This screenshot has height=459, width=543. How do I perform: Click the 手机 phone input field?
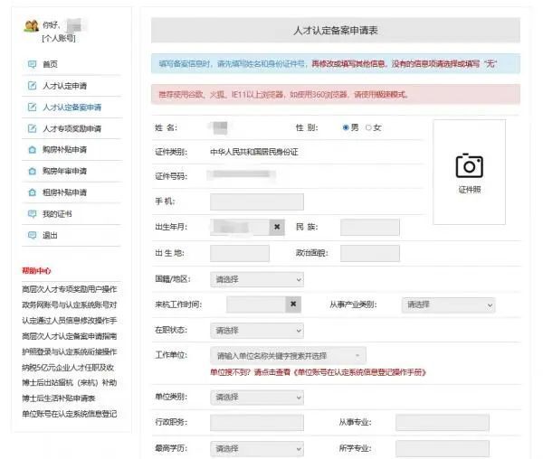click(x=257, y=201)
